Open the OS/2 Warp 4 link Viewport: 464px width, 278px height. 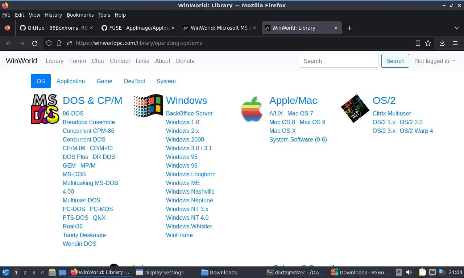416,131
